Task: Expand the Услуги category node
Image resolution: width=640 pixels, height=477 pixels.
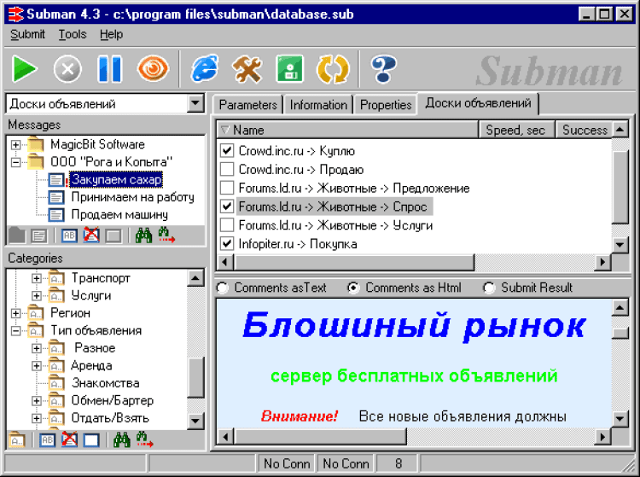Action: [37, 295]
